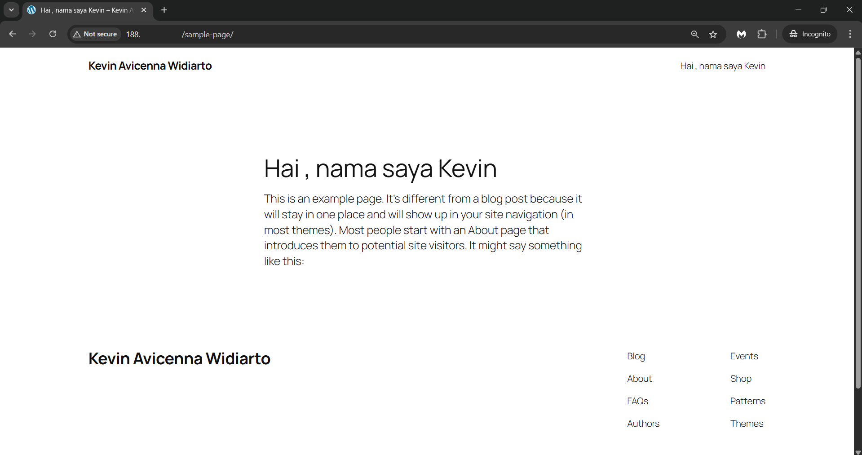This screenshot has height=455, width=862.
Task: Open the header 'Hai , nama saya Kevin' menu link
Action: (722, 66)
